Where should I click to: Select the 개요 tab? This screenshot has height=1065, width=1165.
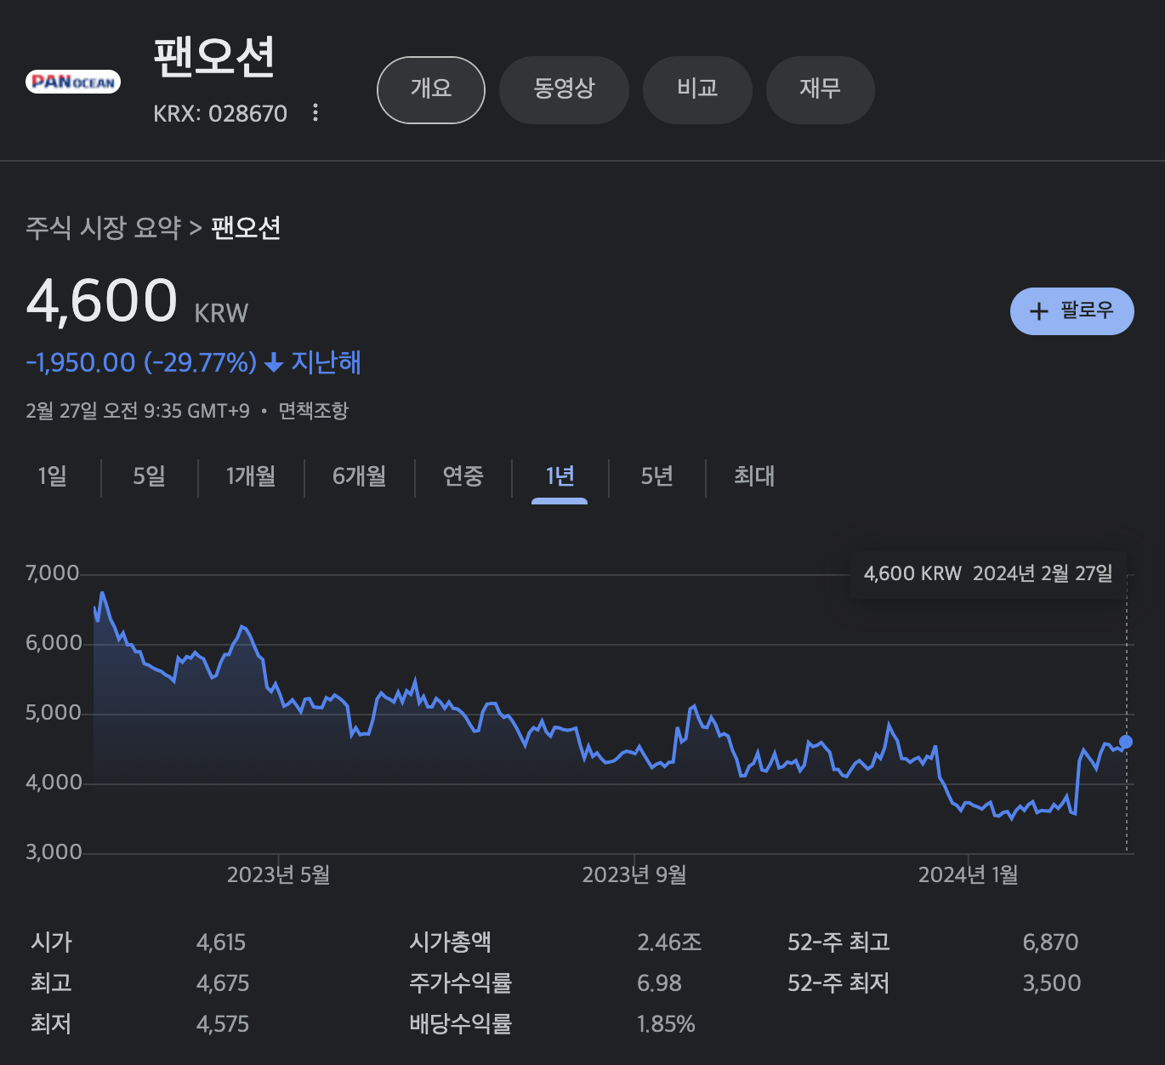click(x=431, y=89)
